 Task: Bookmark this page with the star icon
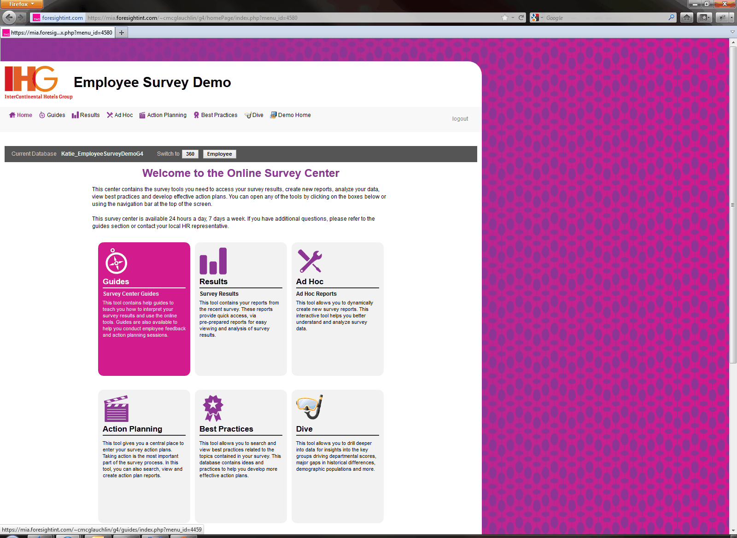coord(505,18)
